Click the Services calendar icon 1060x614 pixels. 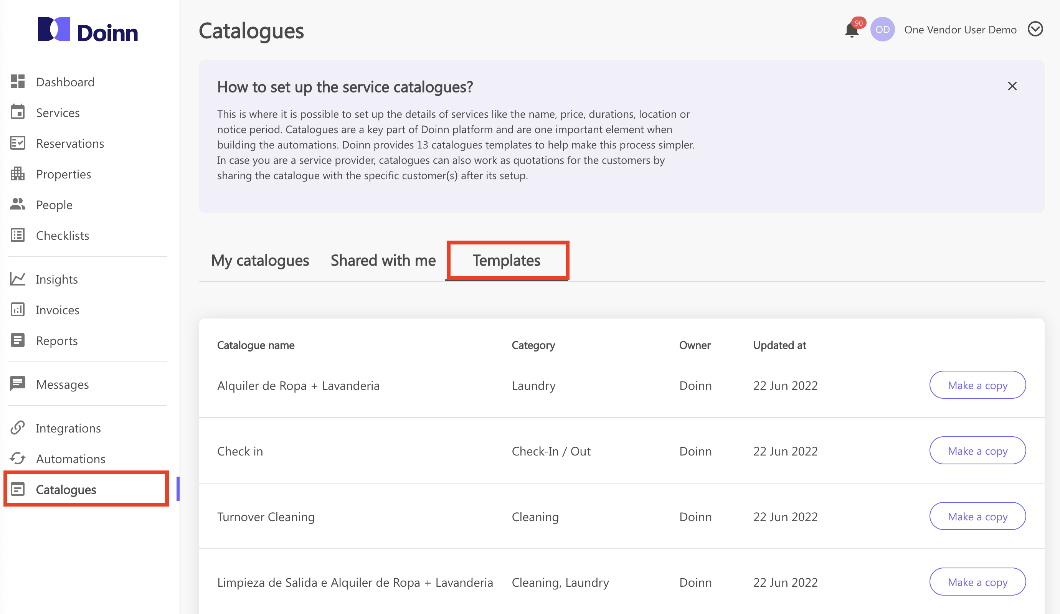18,112
